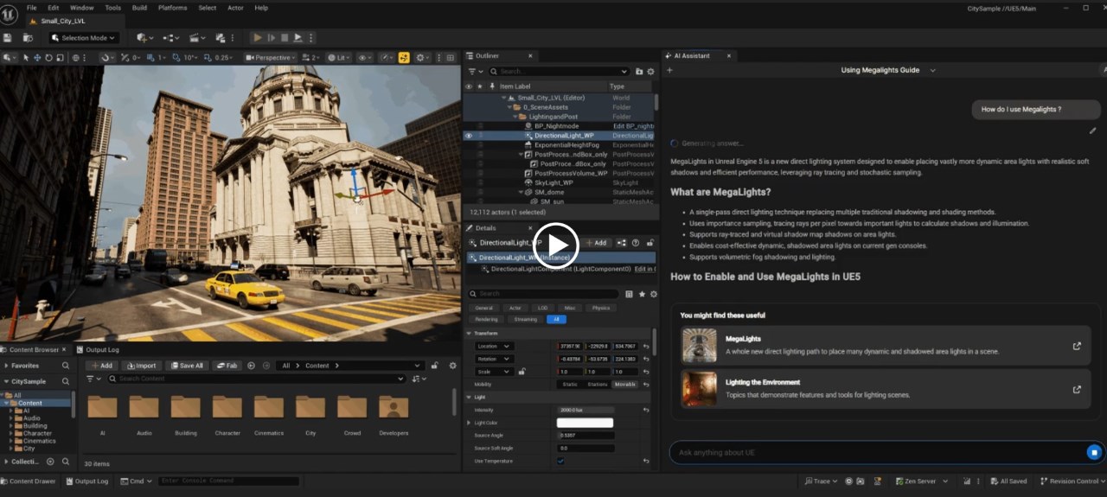Toggle the Use Temperature checkbox
This screenshot has height=497, width=1107.
(560, 461)
